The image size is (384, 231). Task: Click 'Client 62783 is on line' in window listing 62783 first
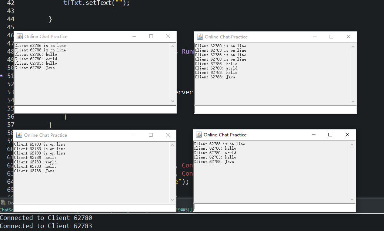(40, 144)
